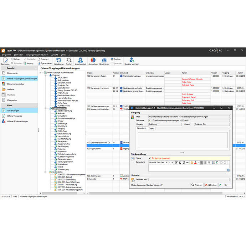This screenshot has width=246, height=246.
Task: Click the Drucken printer icon
Action: [x=112, y=59]
